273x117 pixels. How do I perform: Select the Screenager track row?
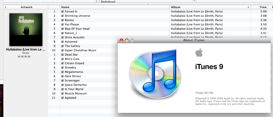72,80
